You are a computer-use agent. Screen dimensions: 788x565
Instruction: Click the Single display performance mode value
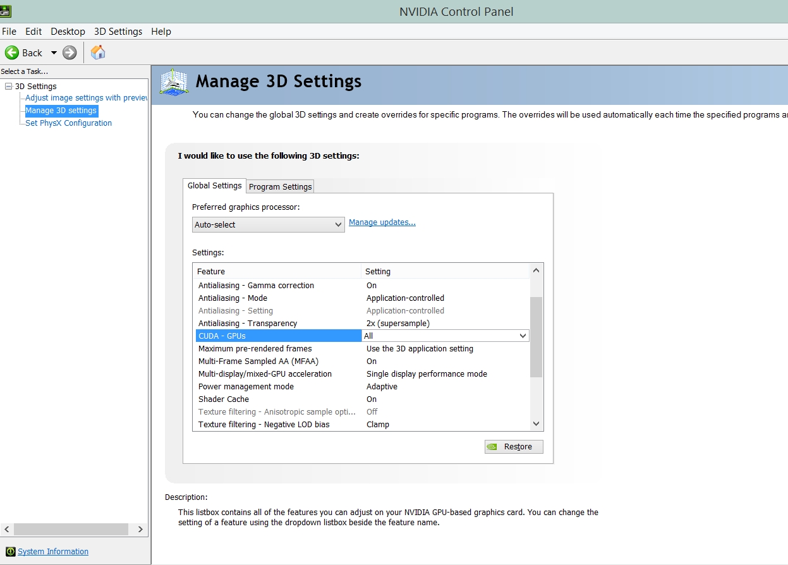tap(427, 374)
